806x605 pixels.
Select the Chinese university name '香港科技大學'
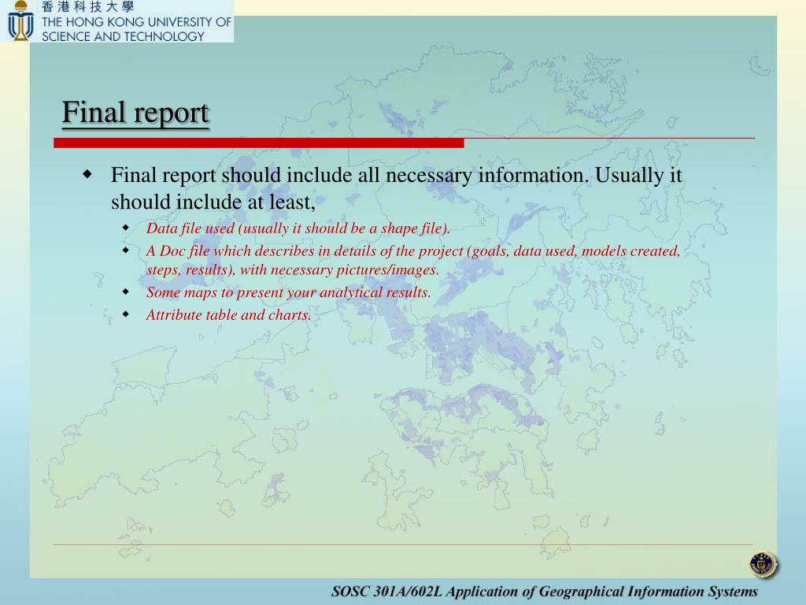(88, 7)
